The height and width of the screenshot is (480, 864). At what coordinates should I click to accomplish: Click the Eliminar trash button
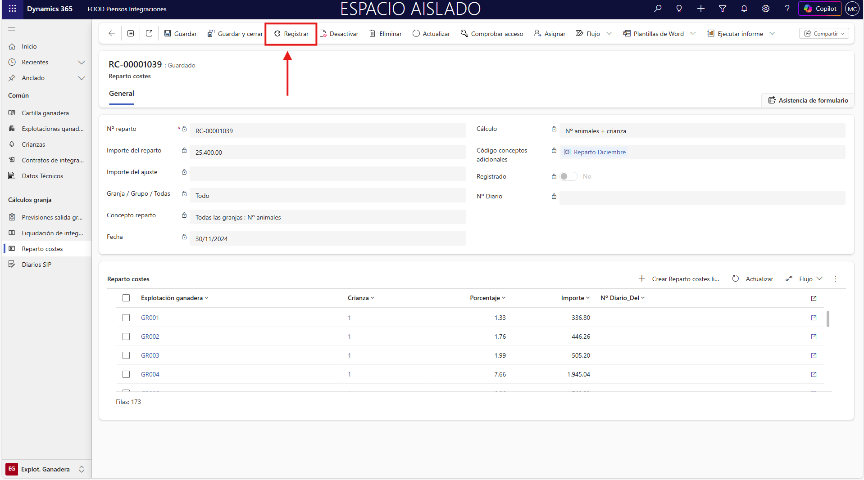tap(385, 34)
